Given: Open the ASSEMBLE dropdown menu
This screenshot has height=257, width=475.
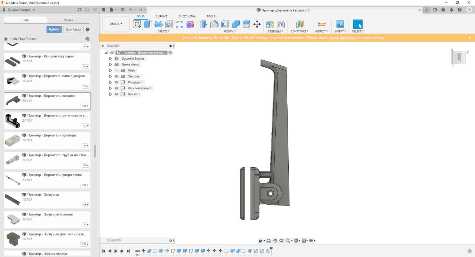Looking at the screenshot, I should click(275, 32).
